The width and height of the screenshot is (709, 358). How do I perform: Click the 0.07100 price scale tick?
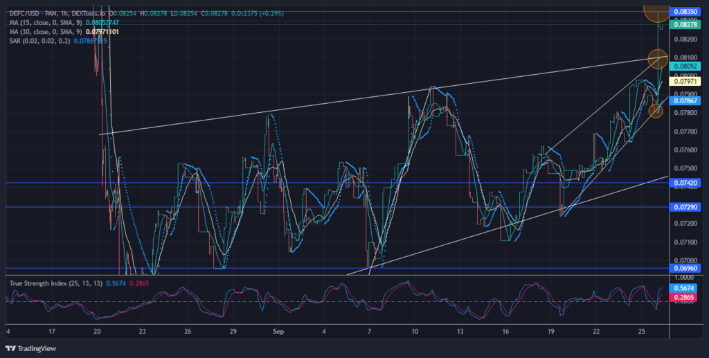(684, 242)
